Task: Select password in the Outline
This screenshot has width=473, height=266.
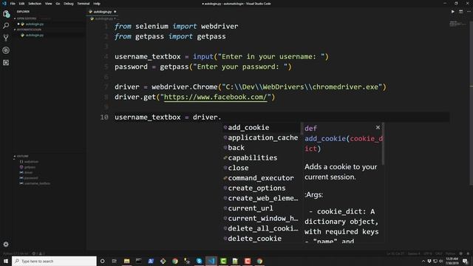Action: tap(31, 178)
